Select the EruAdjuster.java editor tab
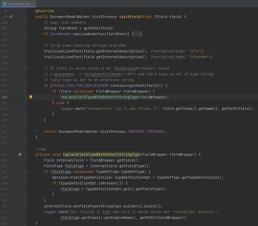258x226 pixels. tap(18, 4)
